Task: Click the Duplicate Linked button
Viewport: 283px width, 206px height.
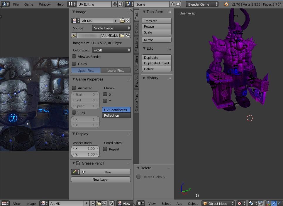Action: (156, 63)
